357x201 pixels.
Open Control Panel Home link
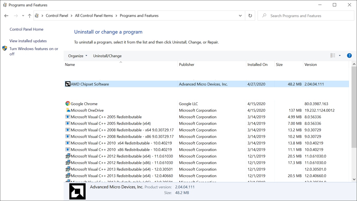pyautogui.click(x=26, y=29)
